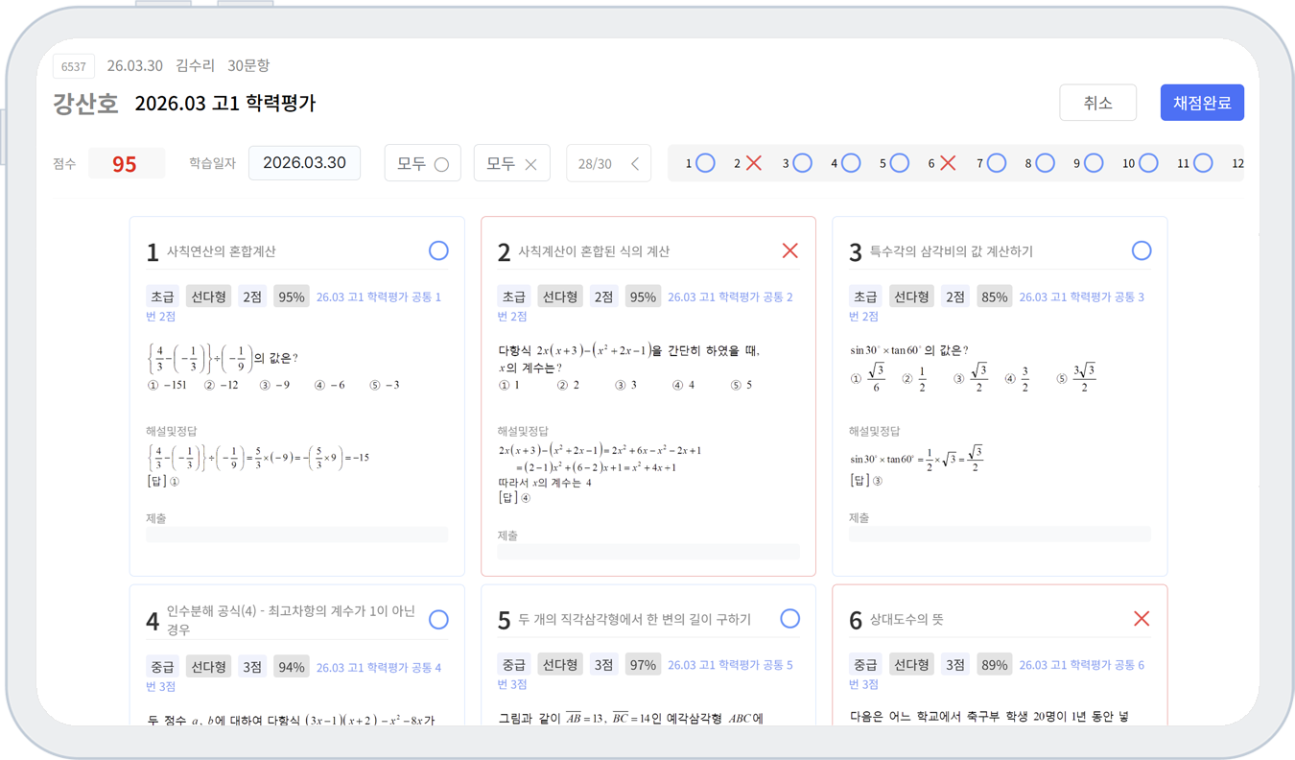Open the 학습일자 date picker field

[304, 163]
